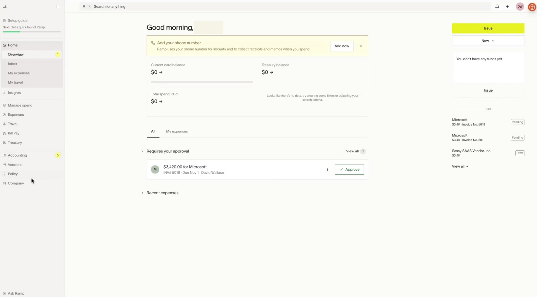Open the DW profile avatar
Viewport: 537px width, 297px height.
[520, 6]
